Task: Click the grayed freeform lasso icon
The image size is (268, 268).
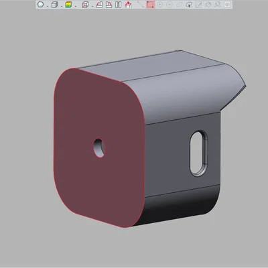Action: (180, 5)
